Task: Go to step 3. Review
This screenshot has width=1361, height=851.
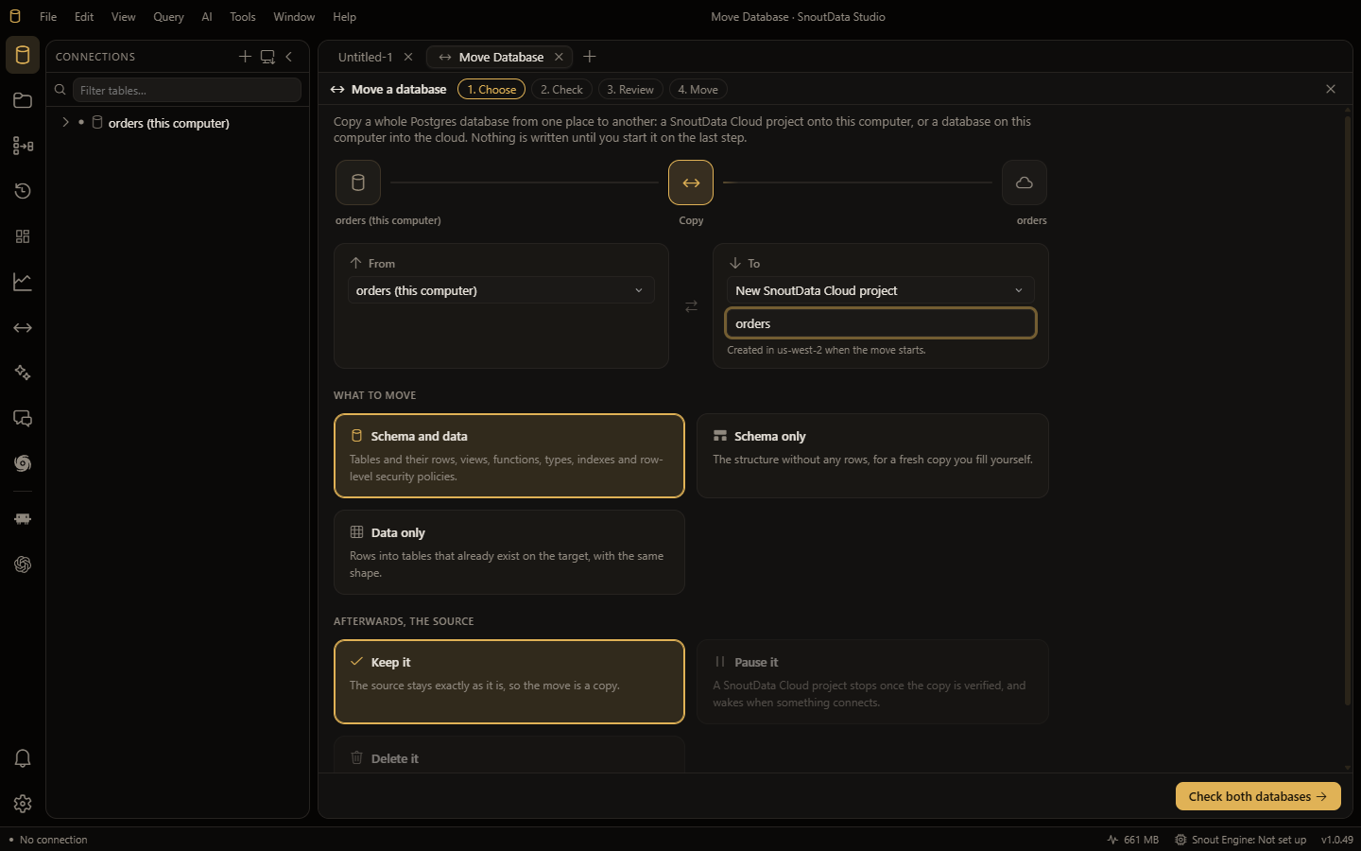Action: coord(630,90)
